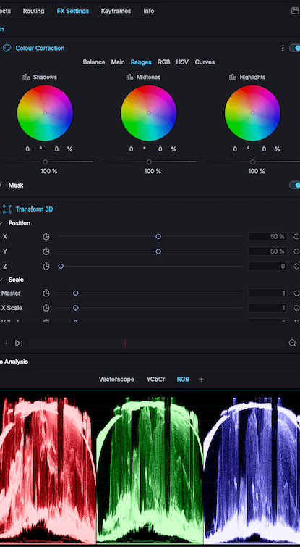This screenshot has width=300, height=547.
Task: Show YCbCr waveform view
Action: pyautogui.click(x=155, y=380)
